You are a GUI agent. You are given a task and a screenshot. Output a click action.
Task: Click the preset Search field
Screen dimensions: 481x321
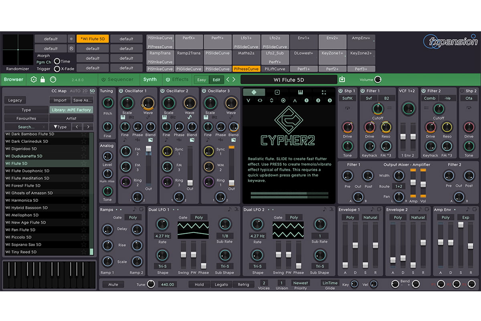tap(26, 127)
